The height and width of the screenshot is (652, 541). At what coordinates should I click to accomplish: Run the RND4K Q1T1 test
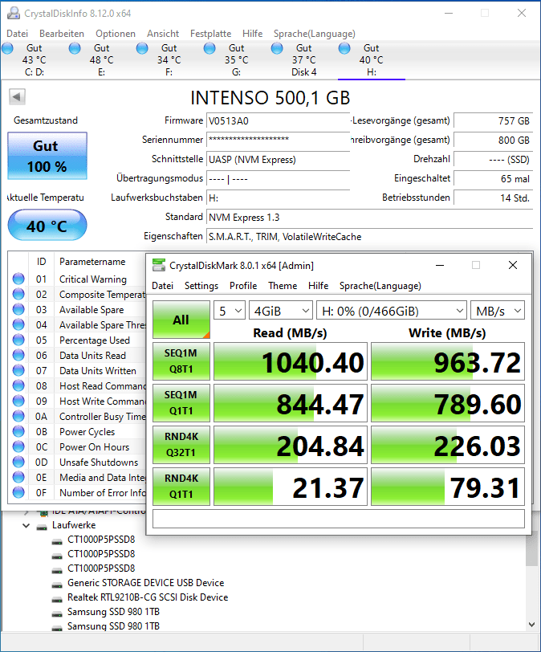pyautogui.click(x=181, y=486)
